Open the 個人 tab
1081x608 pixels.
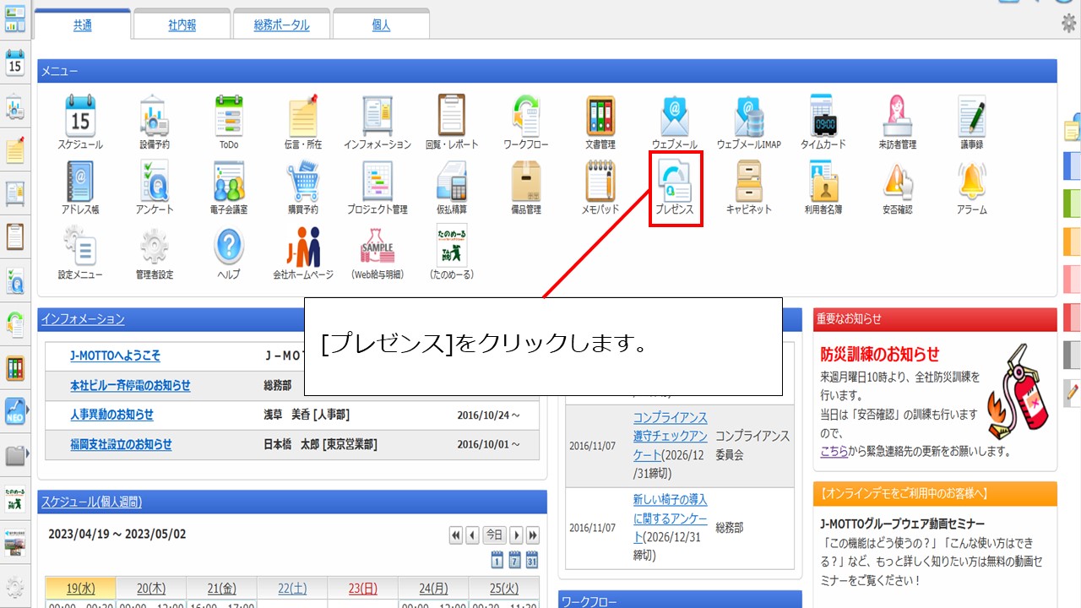click(x=381, y=25)
